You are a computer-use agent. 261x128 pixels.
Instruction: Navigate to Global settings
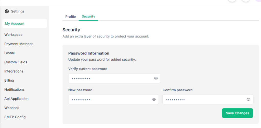pos(9,53)
